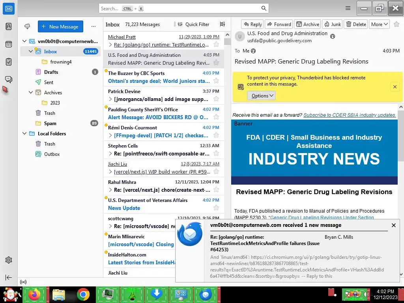The width and height of the screenshot is (404, 303).
Task: Open the frowning4 subfolder
Action: (x=60, y=62)
